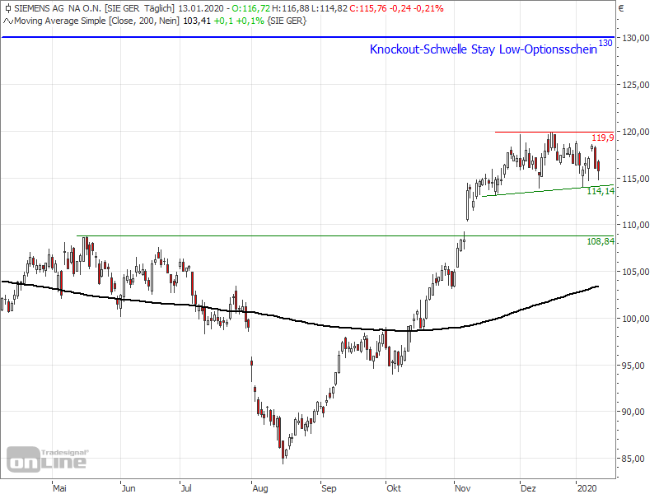Click the low value L:114,82
659x494 pixels.
[x=330, y=8]
